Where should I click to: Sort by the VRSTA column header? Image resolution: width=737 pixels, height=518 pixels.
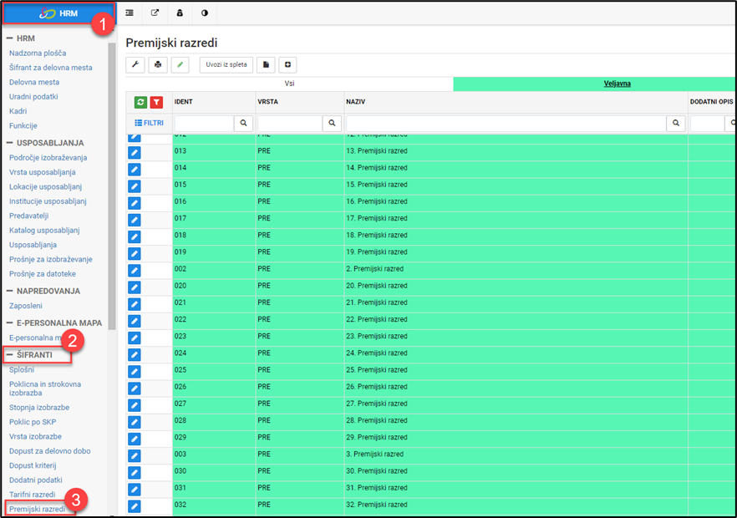pyautogui.click(x=268, y=102)
